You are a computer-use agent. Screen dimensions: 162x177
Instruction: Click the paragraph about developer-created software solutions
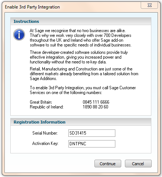point(79,57)
